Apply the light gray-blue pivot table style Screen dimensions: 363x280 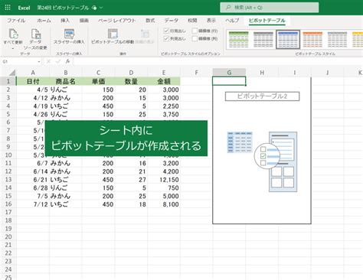[337, 40]
